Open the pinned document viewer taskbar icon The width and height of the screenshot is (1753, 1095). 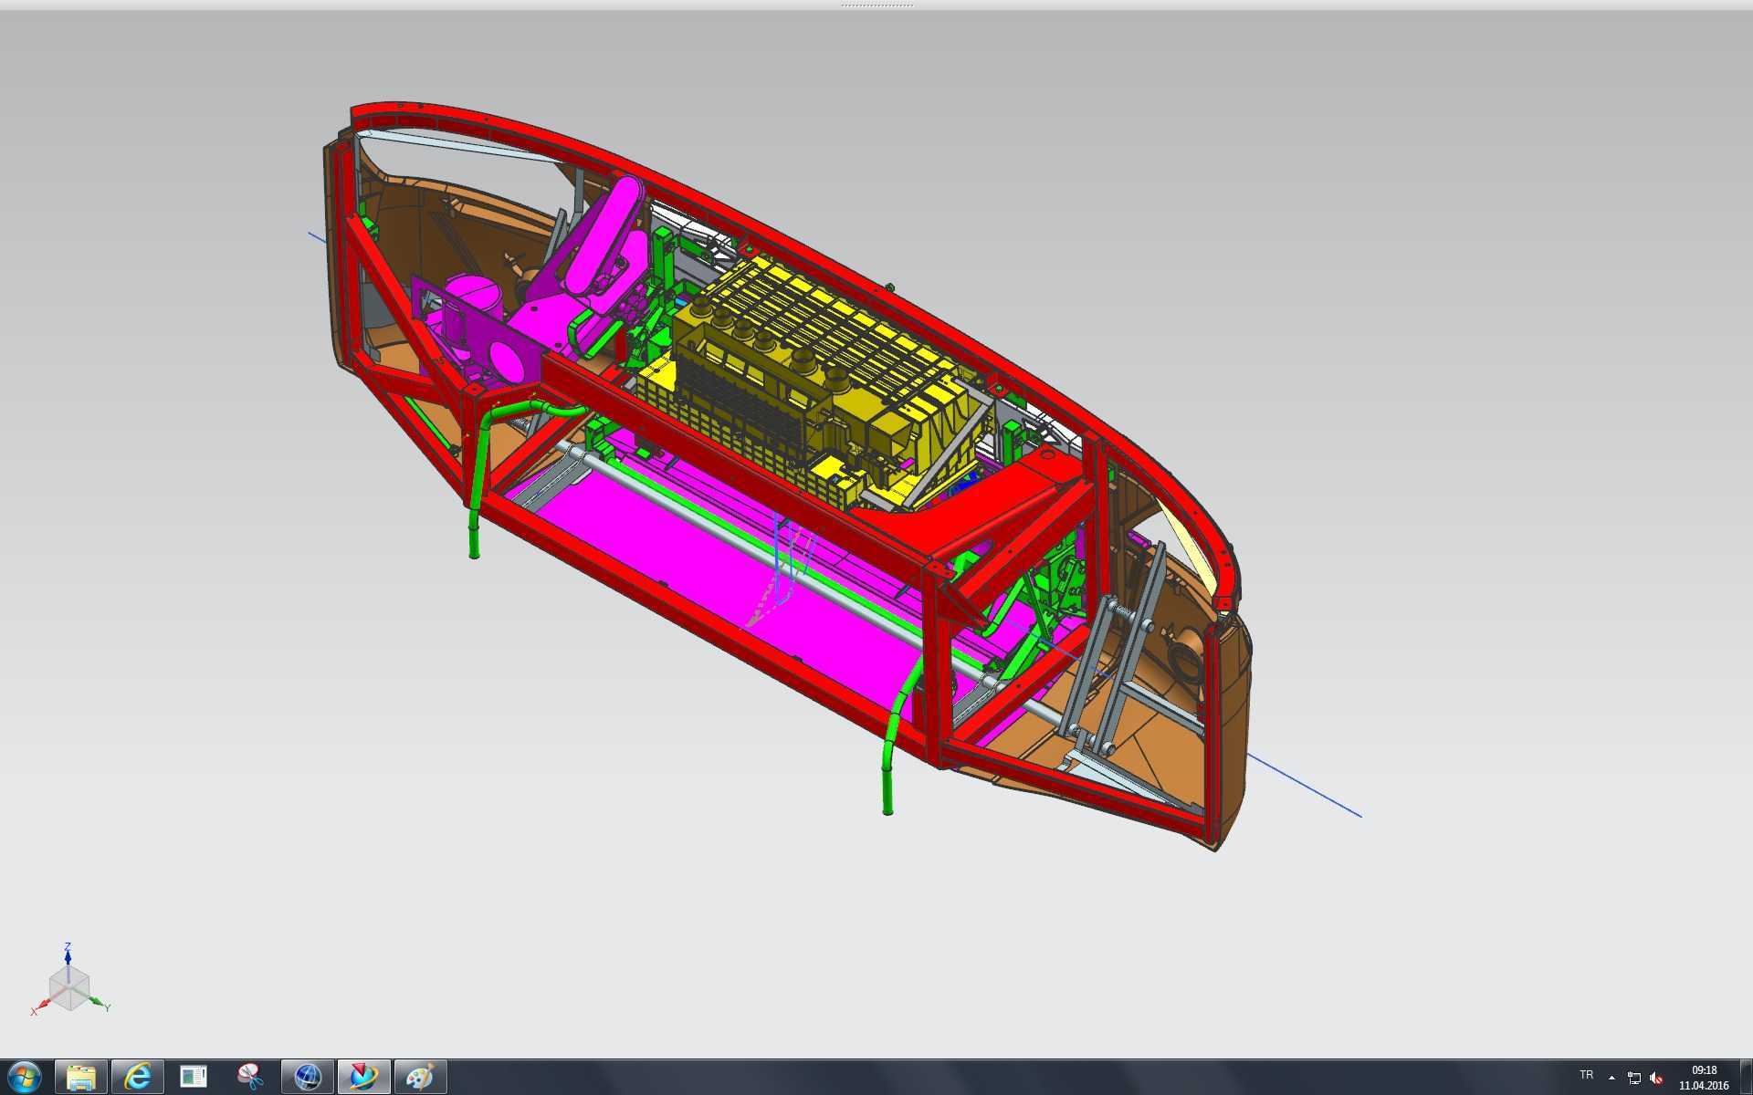pos(194,1078)
